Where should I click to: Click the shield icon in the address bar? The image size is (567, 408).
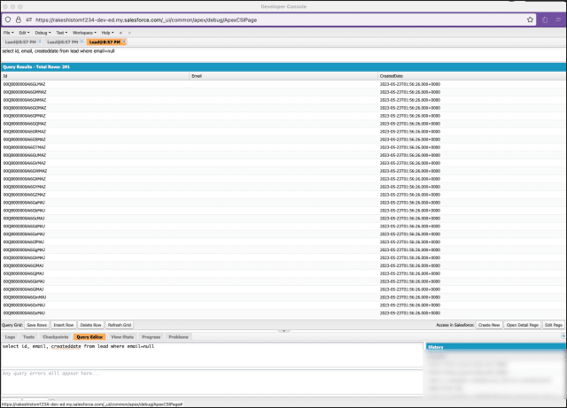[x=8, y=18]
